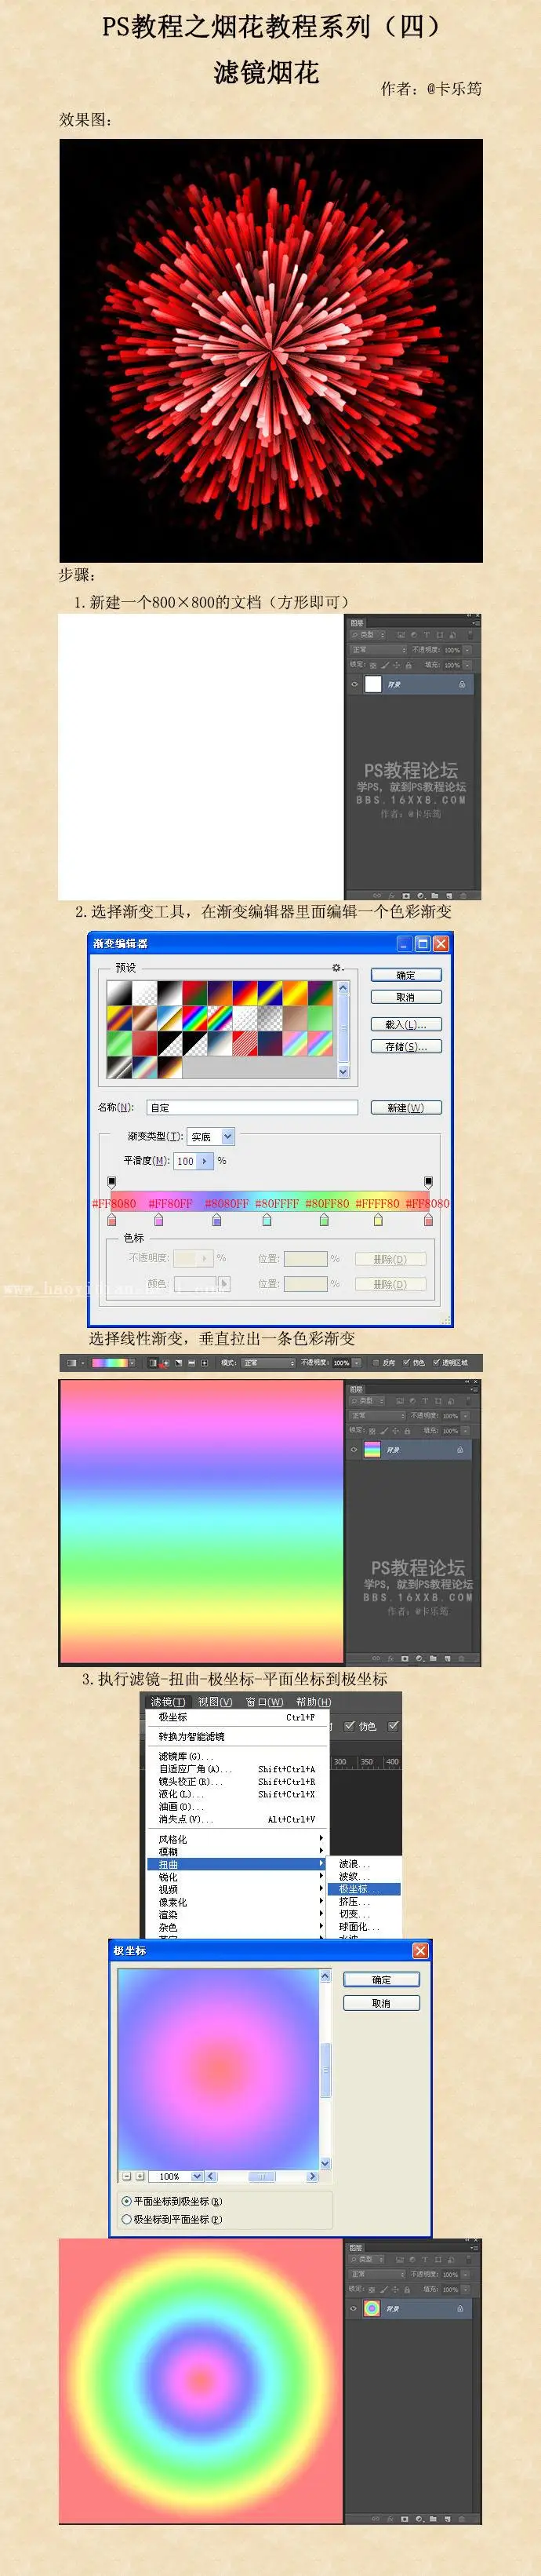Screen dimensions: 541x2576
Task: Hide the white 背景 layer via eye icon
Action: point(354,685)
